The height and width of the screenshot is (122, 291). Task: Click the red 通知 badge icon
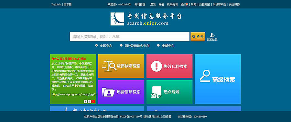tap(187, 4)
